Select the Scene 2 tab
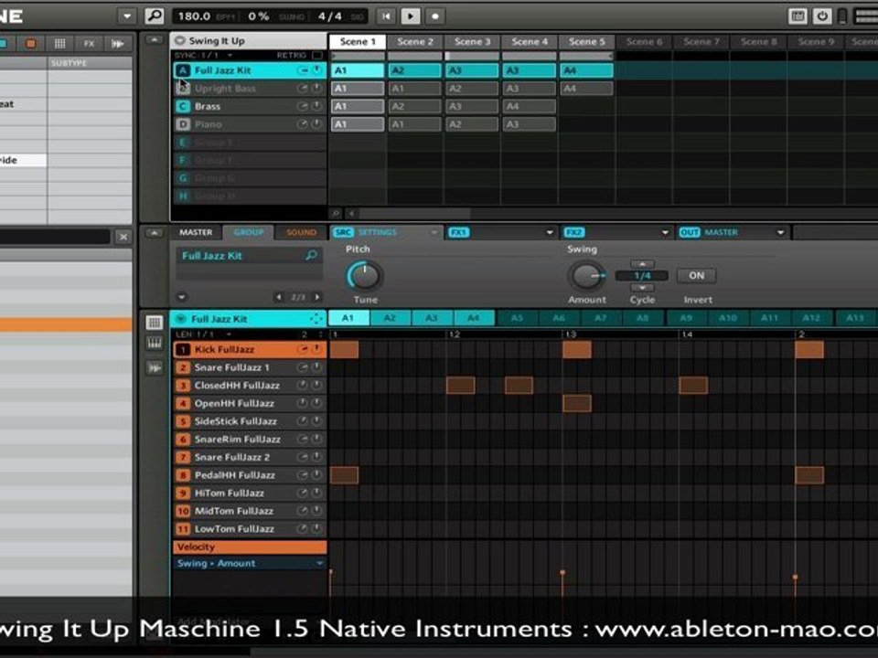Viewport: 878px width, 658px height. point(415,41)
